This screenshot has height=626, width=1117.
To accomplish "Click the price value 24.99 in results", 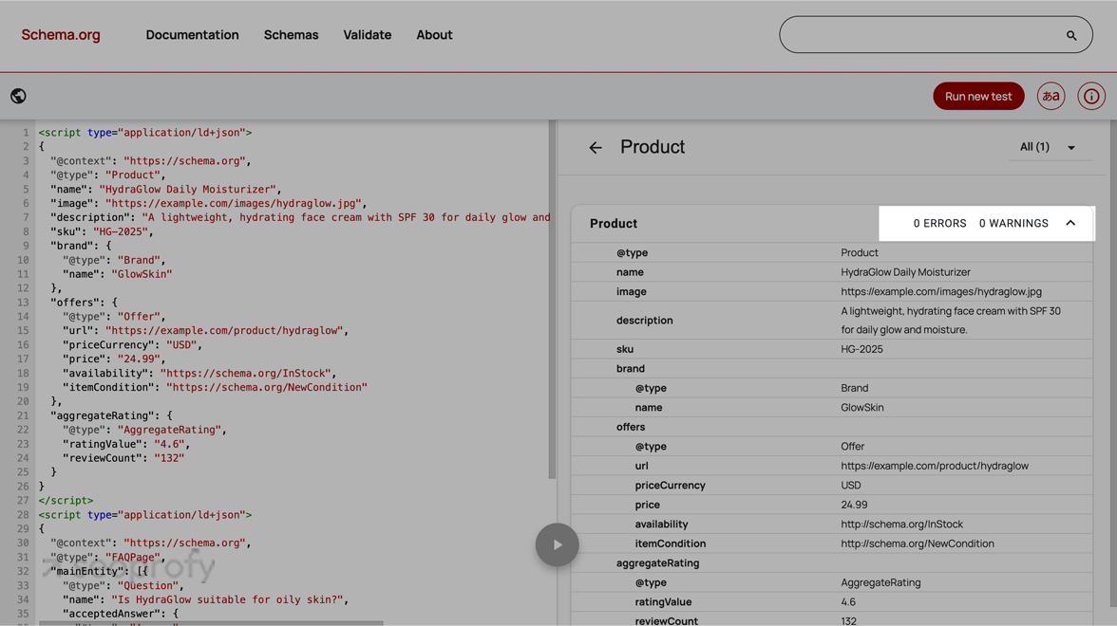I will [854, 505].
